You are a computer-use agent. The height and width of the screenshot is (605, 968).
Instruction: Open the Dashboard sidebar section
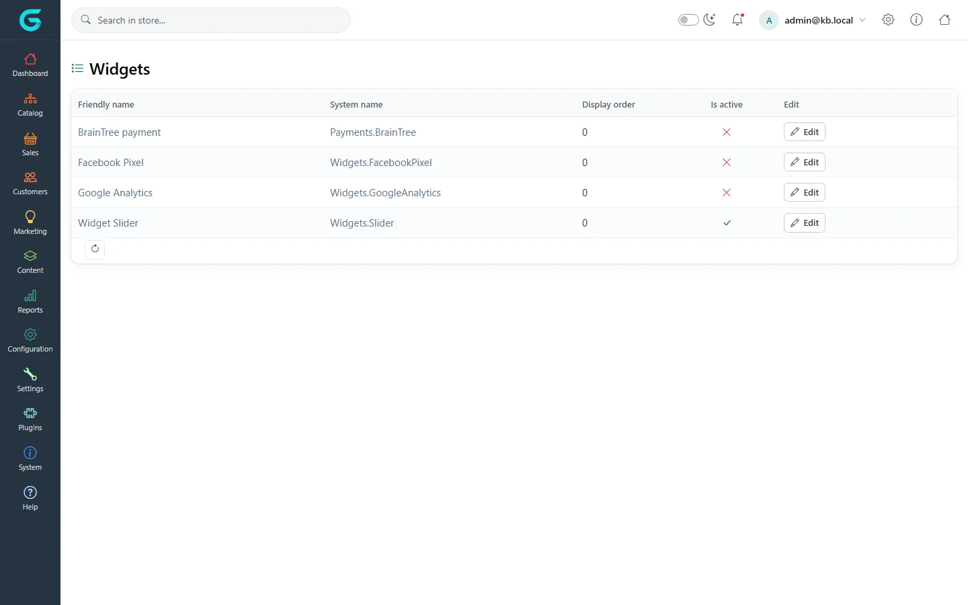[30, 65]
